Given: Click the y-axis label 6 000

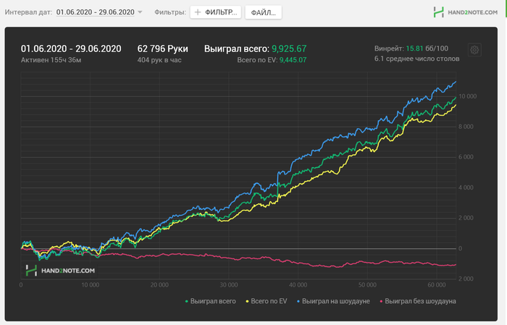Looking at the screenshot, I should 466,157.
